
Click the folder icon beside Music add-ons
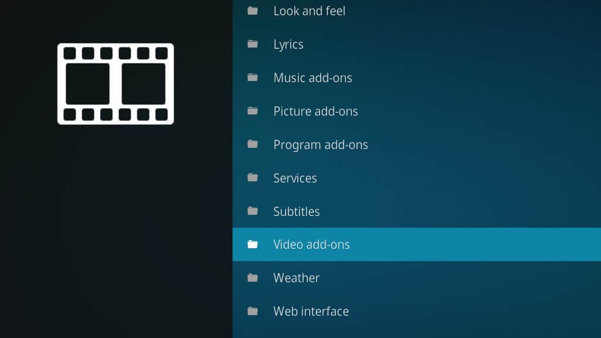point(252,77)
